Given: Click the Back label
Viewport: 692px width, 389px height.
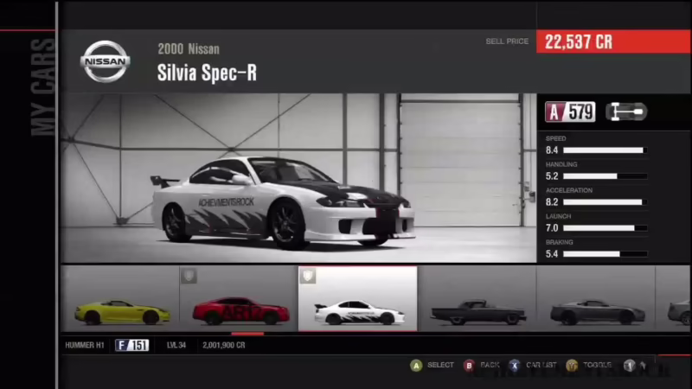Looking at the screenshot, I should (x=490, y=365).
